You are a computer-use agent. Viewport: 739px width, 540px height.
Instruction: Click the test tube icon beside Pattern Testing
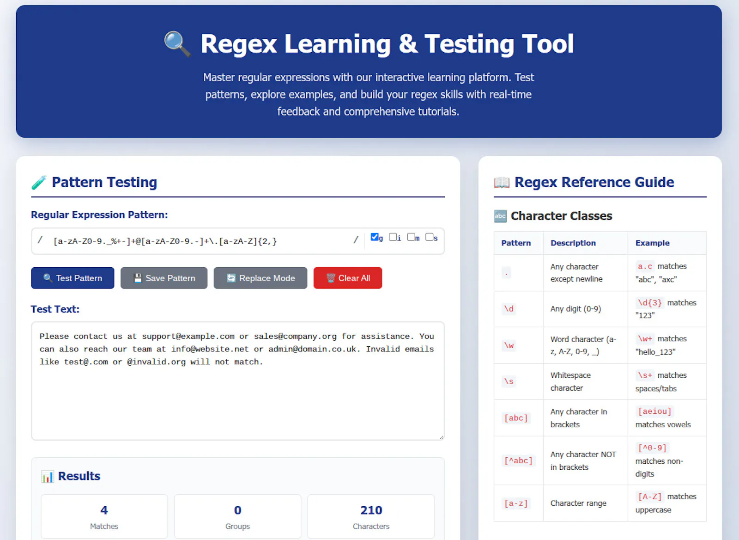click(39, 183)
